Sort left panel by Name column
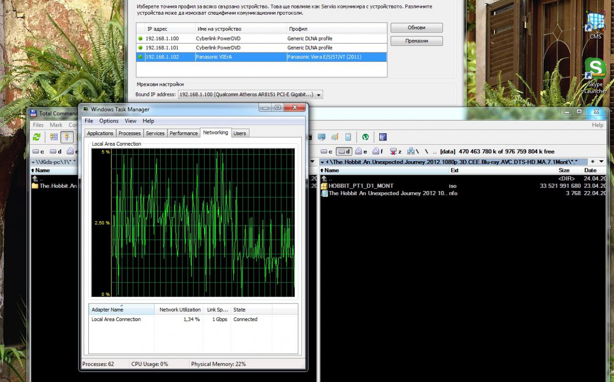This screenshot has height=382, width=614. click(54, 170)
